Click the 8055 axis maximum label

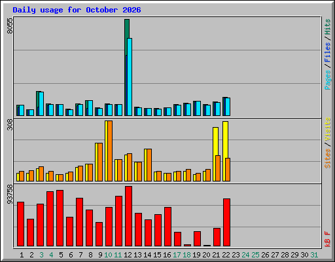point(10,26)
